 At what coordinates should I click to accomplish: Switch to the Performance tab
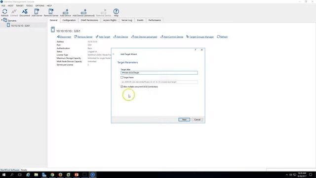pyautogui.click(x=155, y=20)
